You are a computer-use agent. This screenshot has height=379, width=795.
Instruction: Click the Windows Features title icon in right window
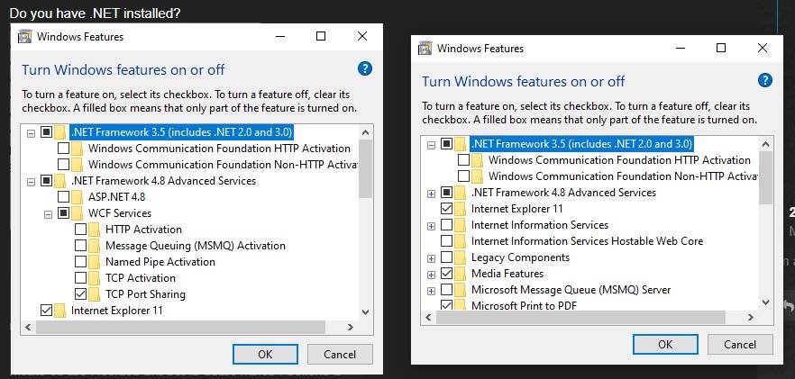coord(425,49)
